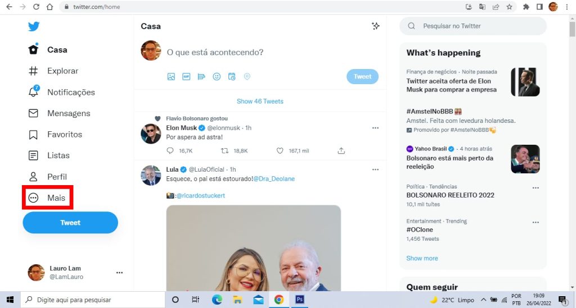Click the large blue Tweet sidebar button

(70, 223)
